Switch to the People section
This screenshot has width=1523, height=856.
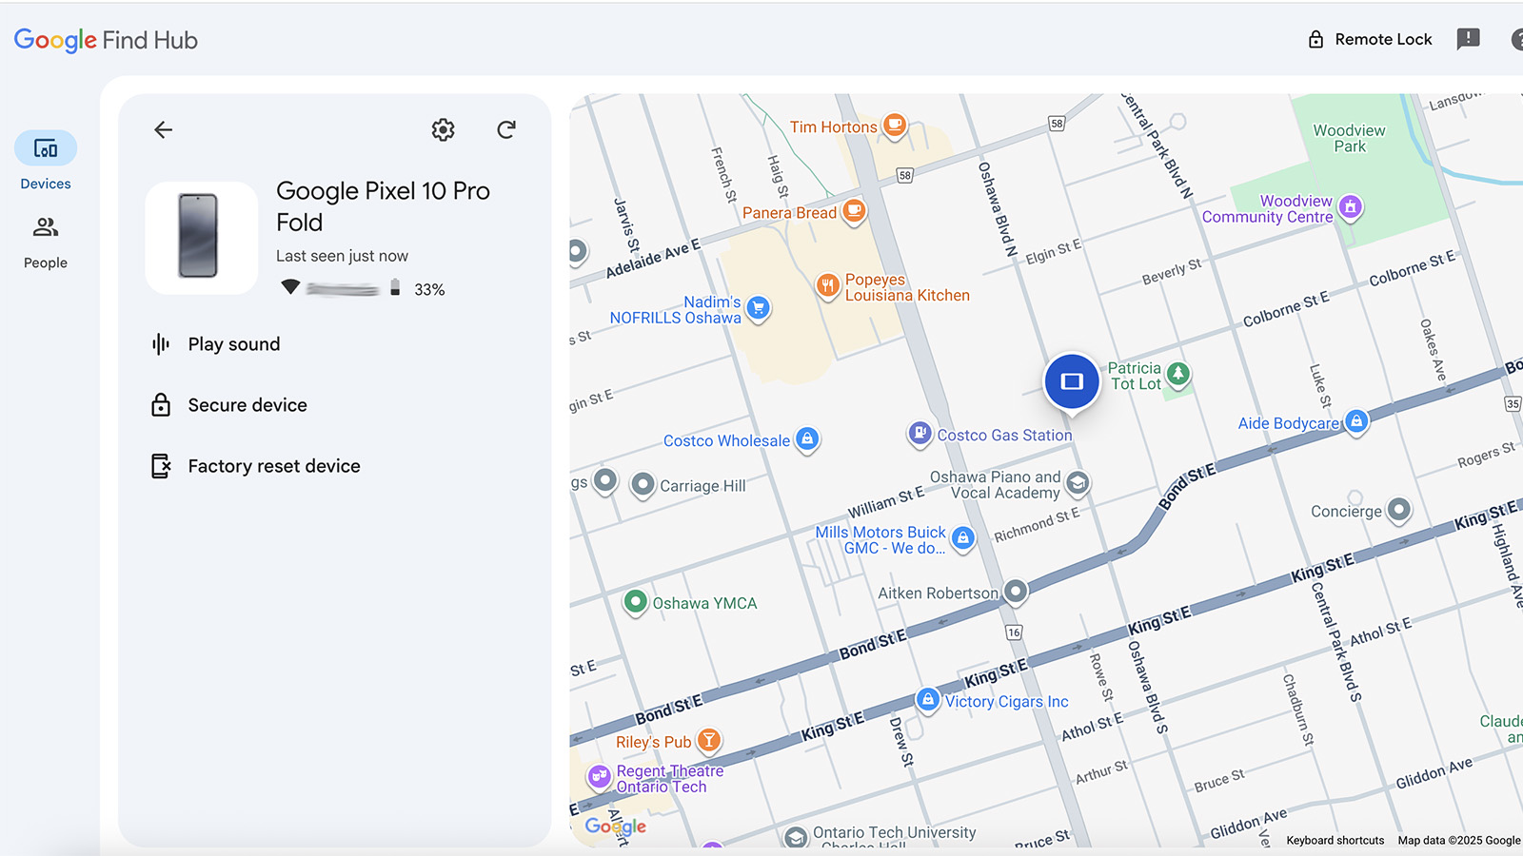pyautogui.click(x=45, y=228)
